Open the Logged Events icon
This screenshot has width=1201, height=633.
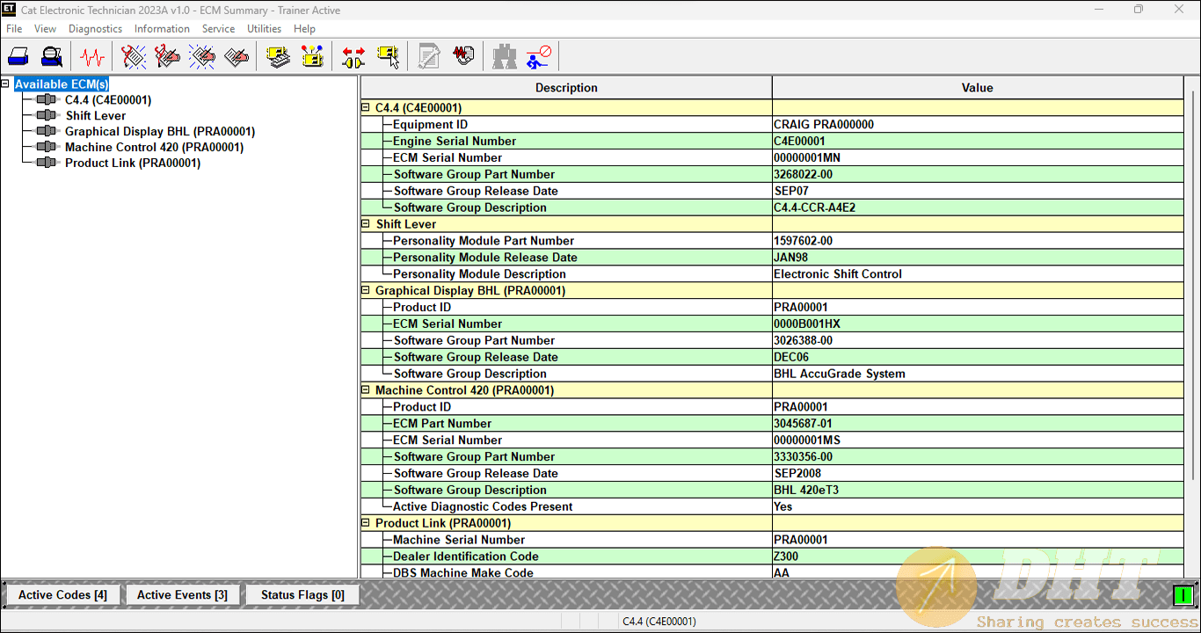point(235,56)
